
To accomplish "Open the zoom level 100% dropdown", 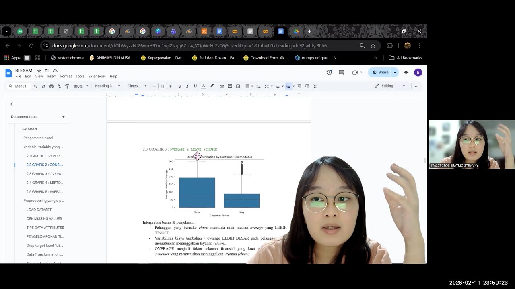I will coord(80,86).
